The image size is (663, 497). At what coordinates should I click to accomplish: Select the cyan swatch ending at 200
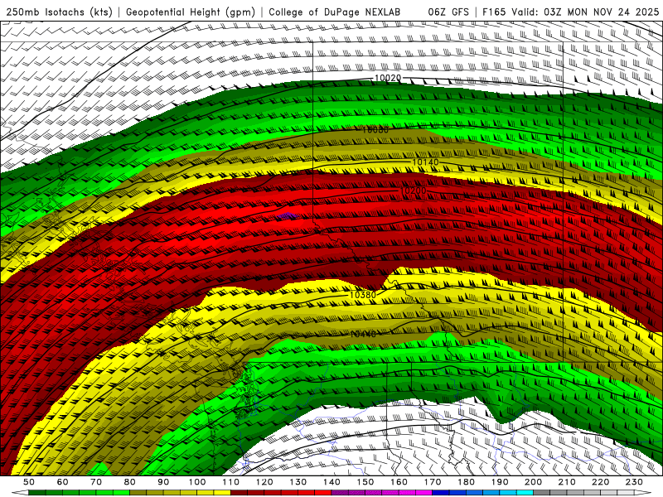(525, 493)
